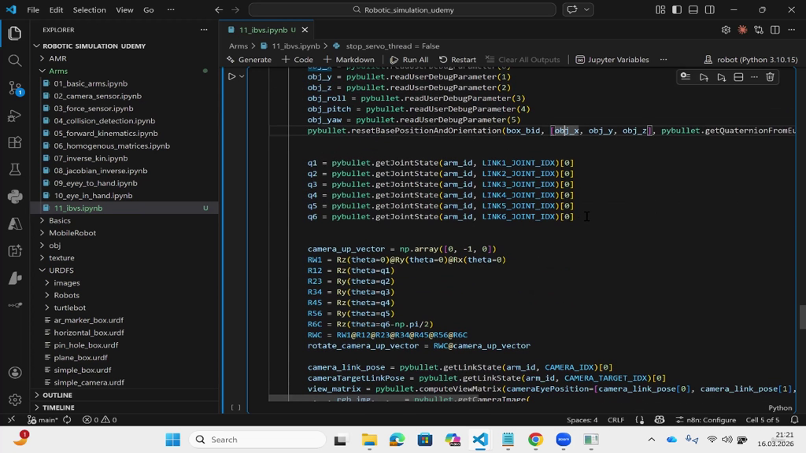Open the Testing flask view
This screenshot has width=806, height=453.
(x=15, y=170)
